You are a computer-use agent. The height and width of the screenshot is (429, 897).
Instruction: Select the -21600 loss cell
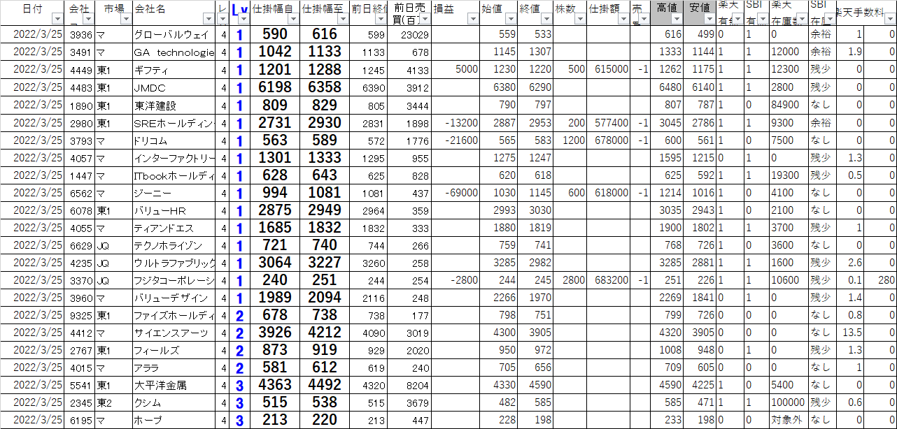click(455, 140)
